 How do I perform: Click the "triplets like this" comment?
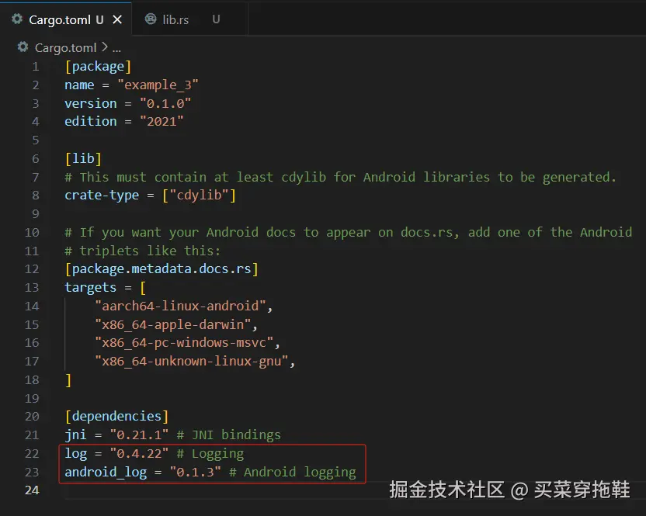coord(143,251)
